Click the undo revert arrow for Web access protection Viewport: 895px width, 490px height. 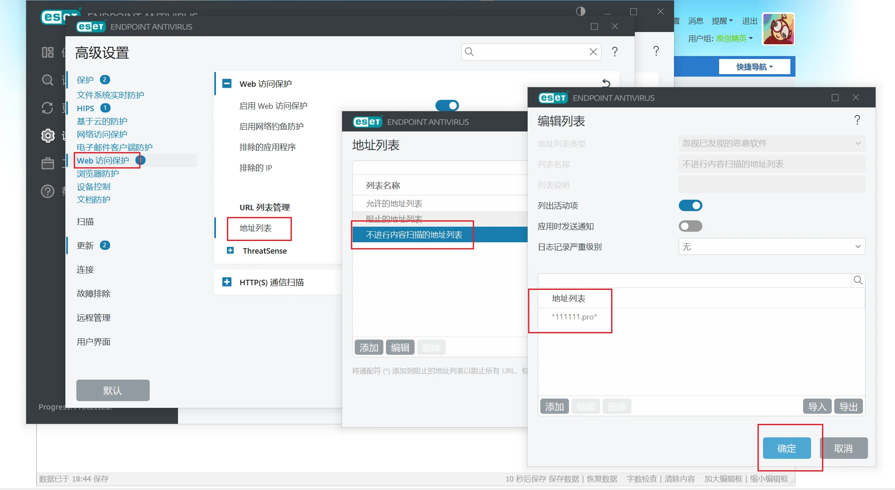point(606,83)
